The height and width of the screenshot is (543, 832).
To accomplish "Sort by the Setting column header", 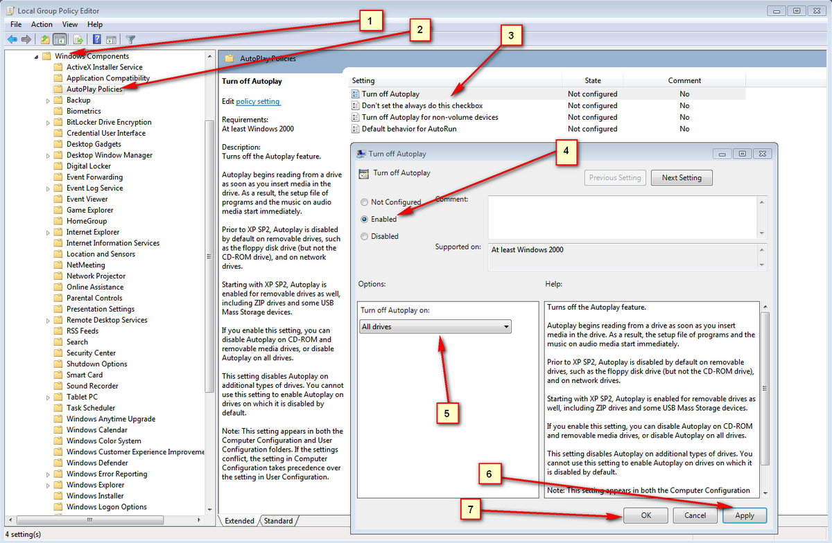I will [454, 80].
